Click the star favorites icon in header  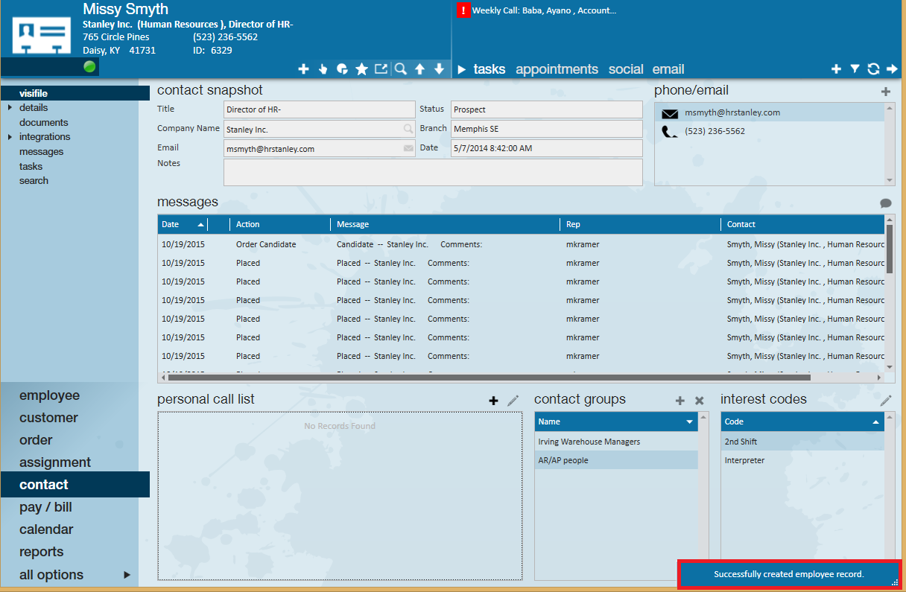click(361, 69)
